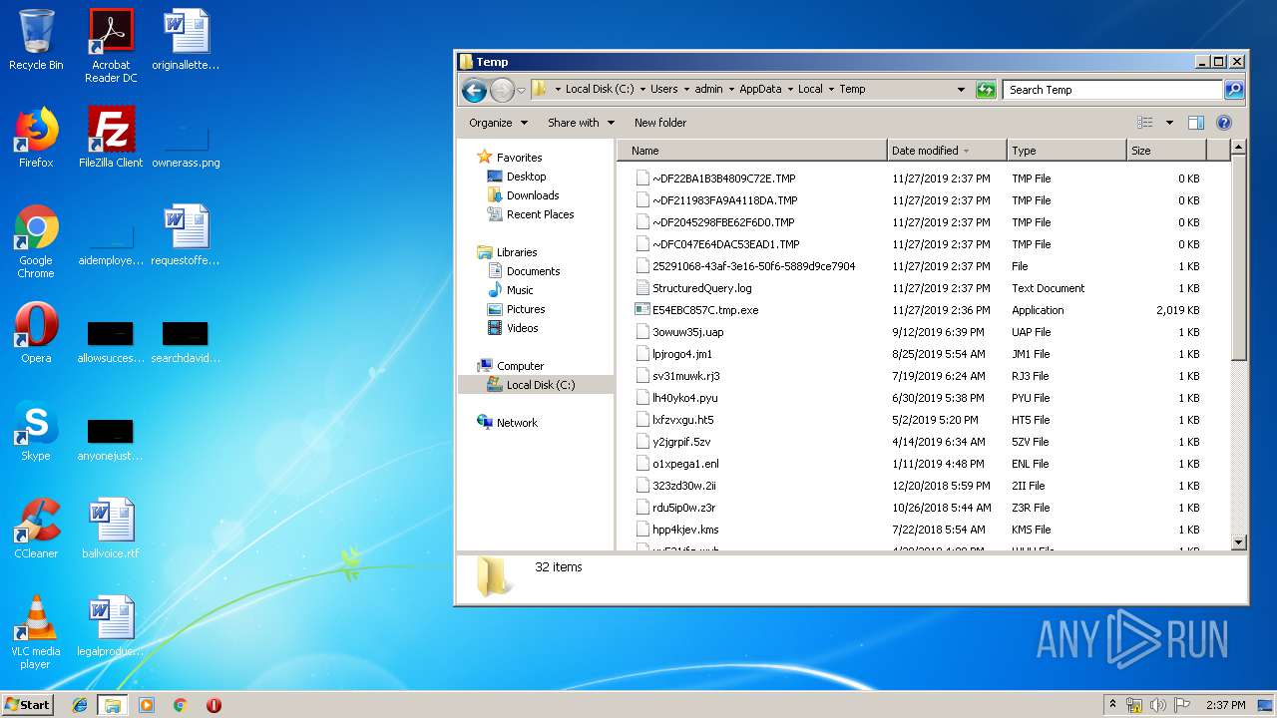Click the search magnifier icon
The height and width of the screenshot is (718, 1277).
click(x=1234, y=90)
